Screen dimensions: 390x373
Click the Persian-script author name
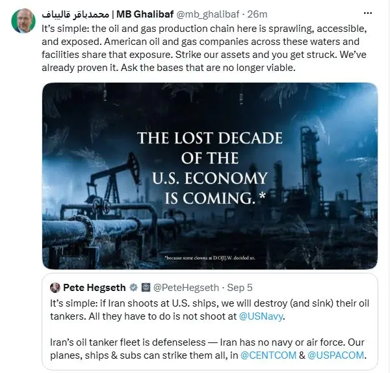click(x=75, y=14)
